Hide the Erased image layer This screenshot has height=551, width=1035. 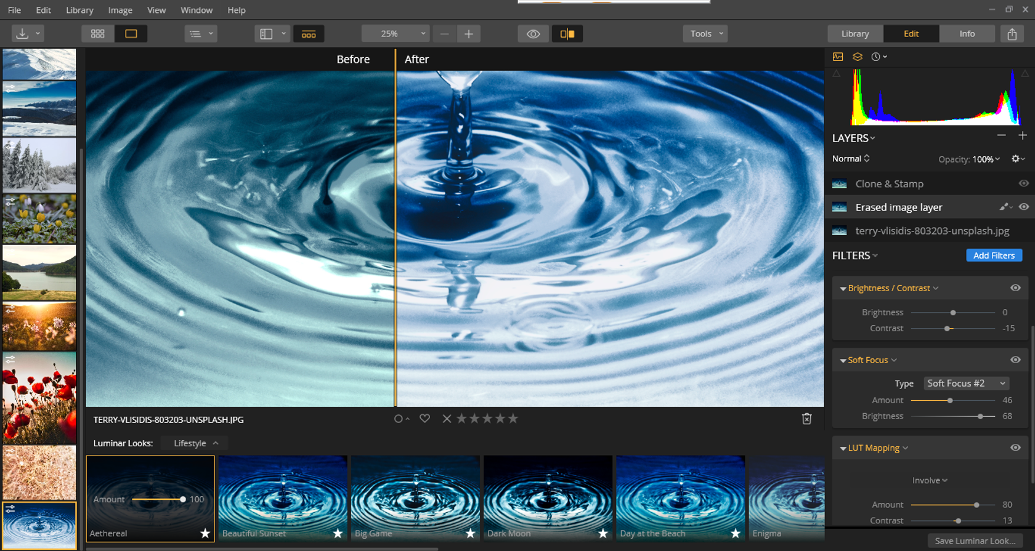click(1023, 207)
